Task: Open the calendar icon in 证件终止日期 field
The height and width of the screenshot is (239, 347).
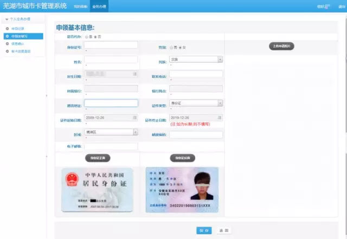Action: click(x=220, y=117)
